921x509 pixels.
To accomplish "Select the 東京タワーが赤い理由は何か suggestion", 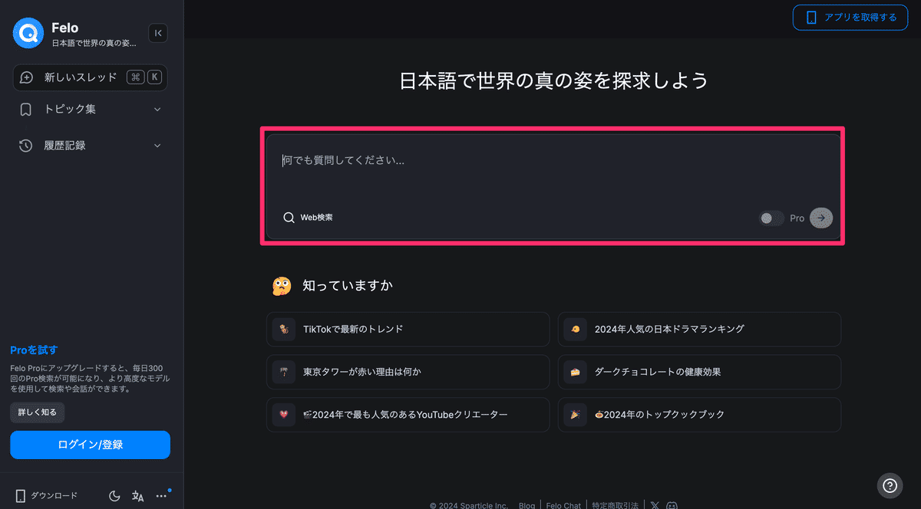I will click(408, 372).
